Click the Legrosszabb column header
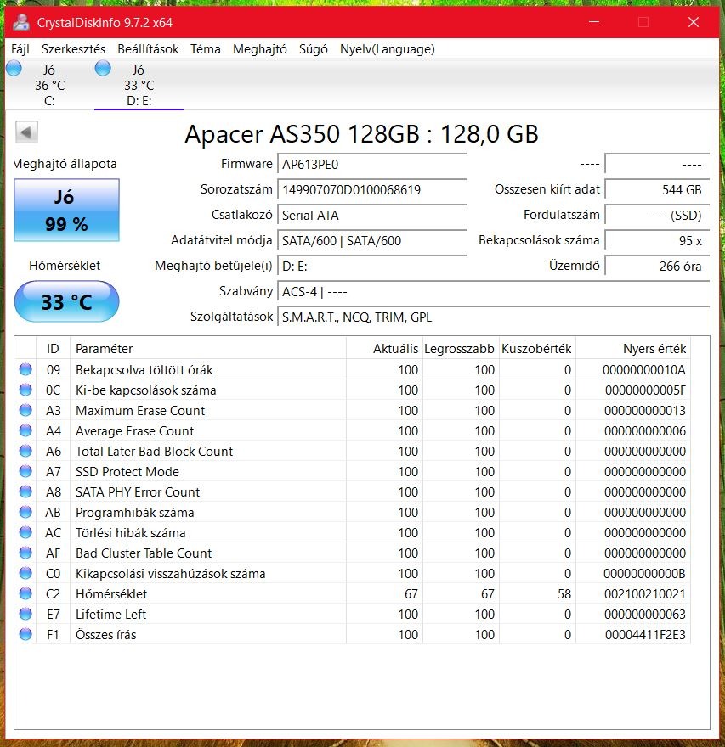725x747 pixels. [x=462, y=349]
